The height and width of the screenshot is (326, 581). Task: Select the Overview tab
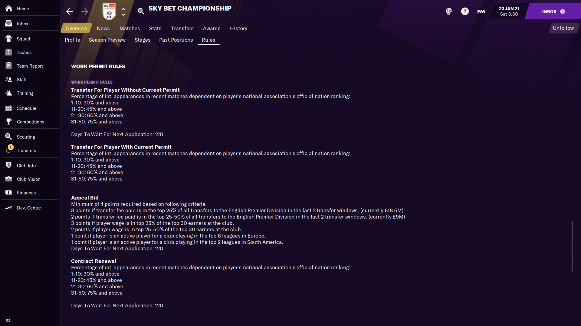click(76, 28)
